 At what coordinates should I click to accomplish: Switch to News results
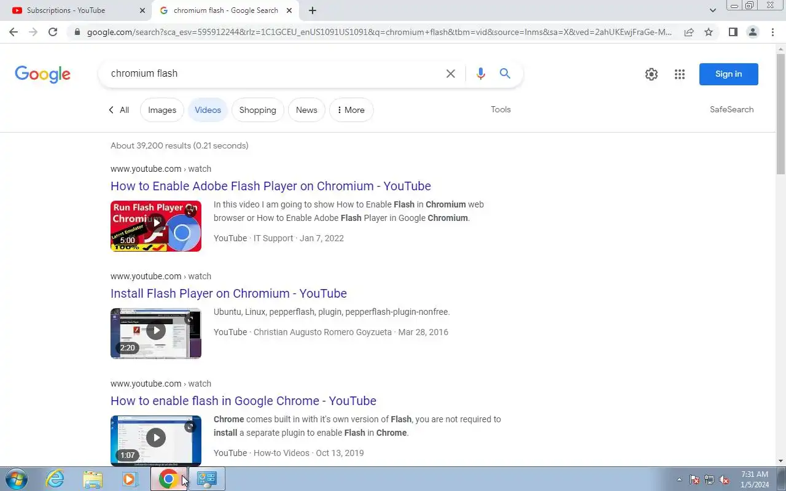coord(306,110)
